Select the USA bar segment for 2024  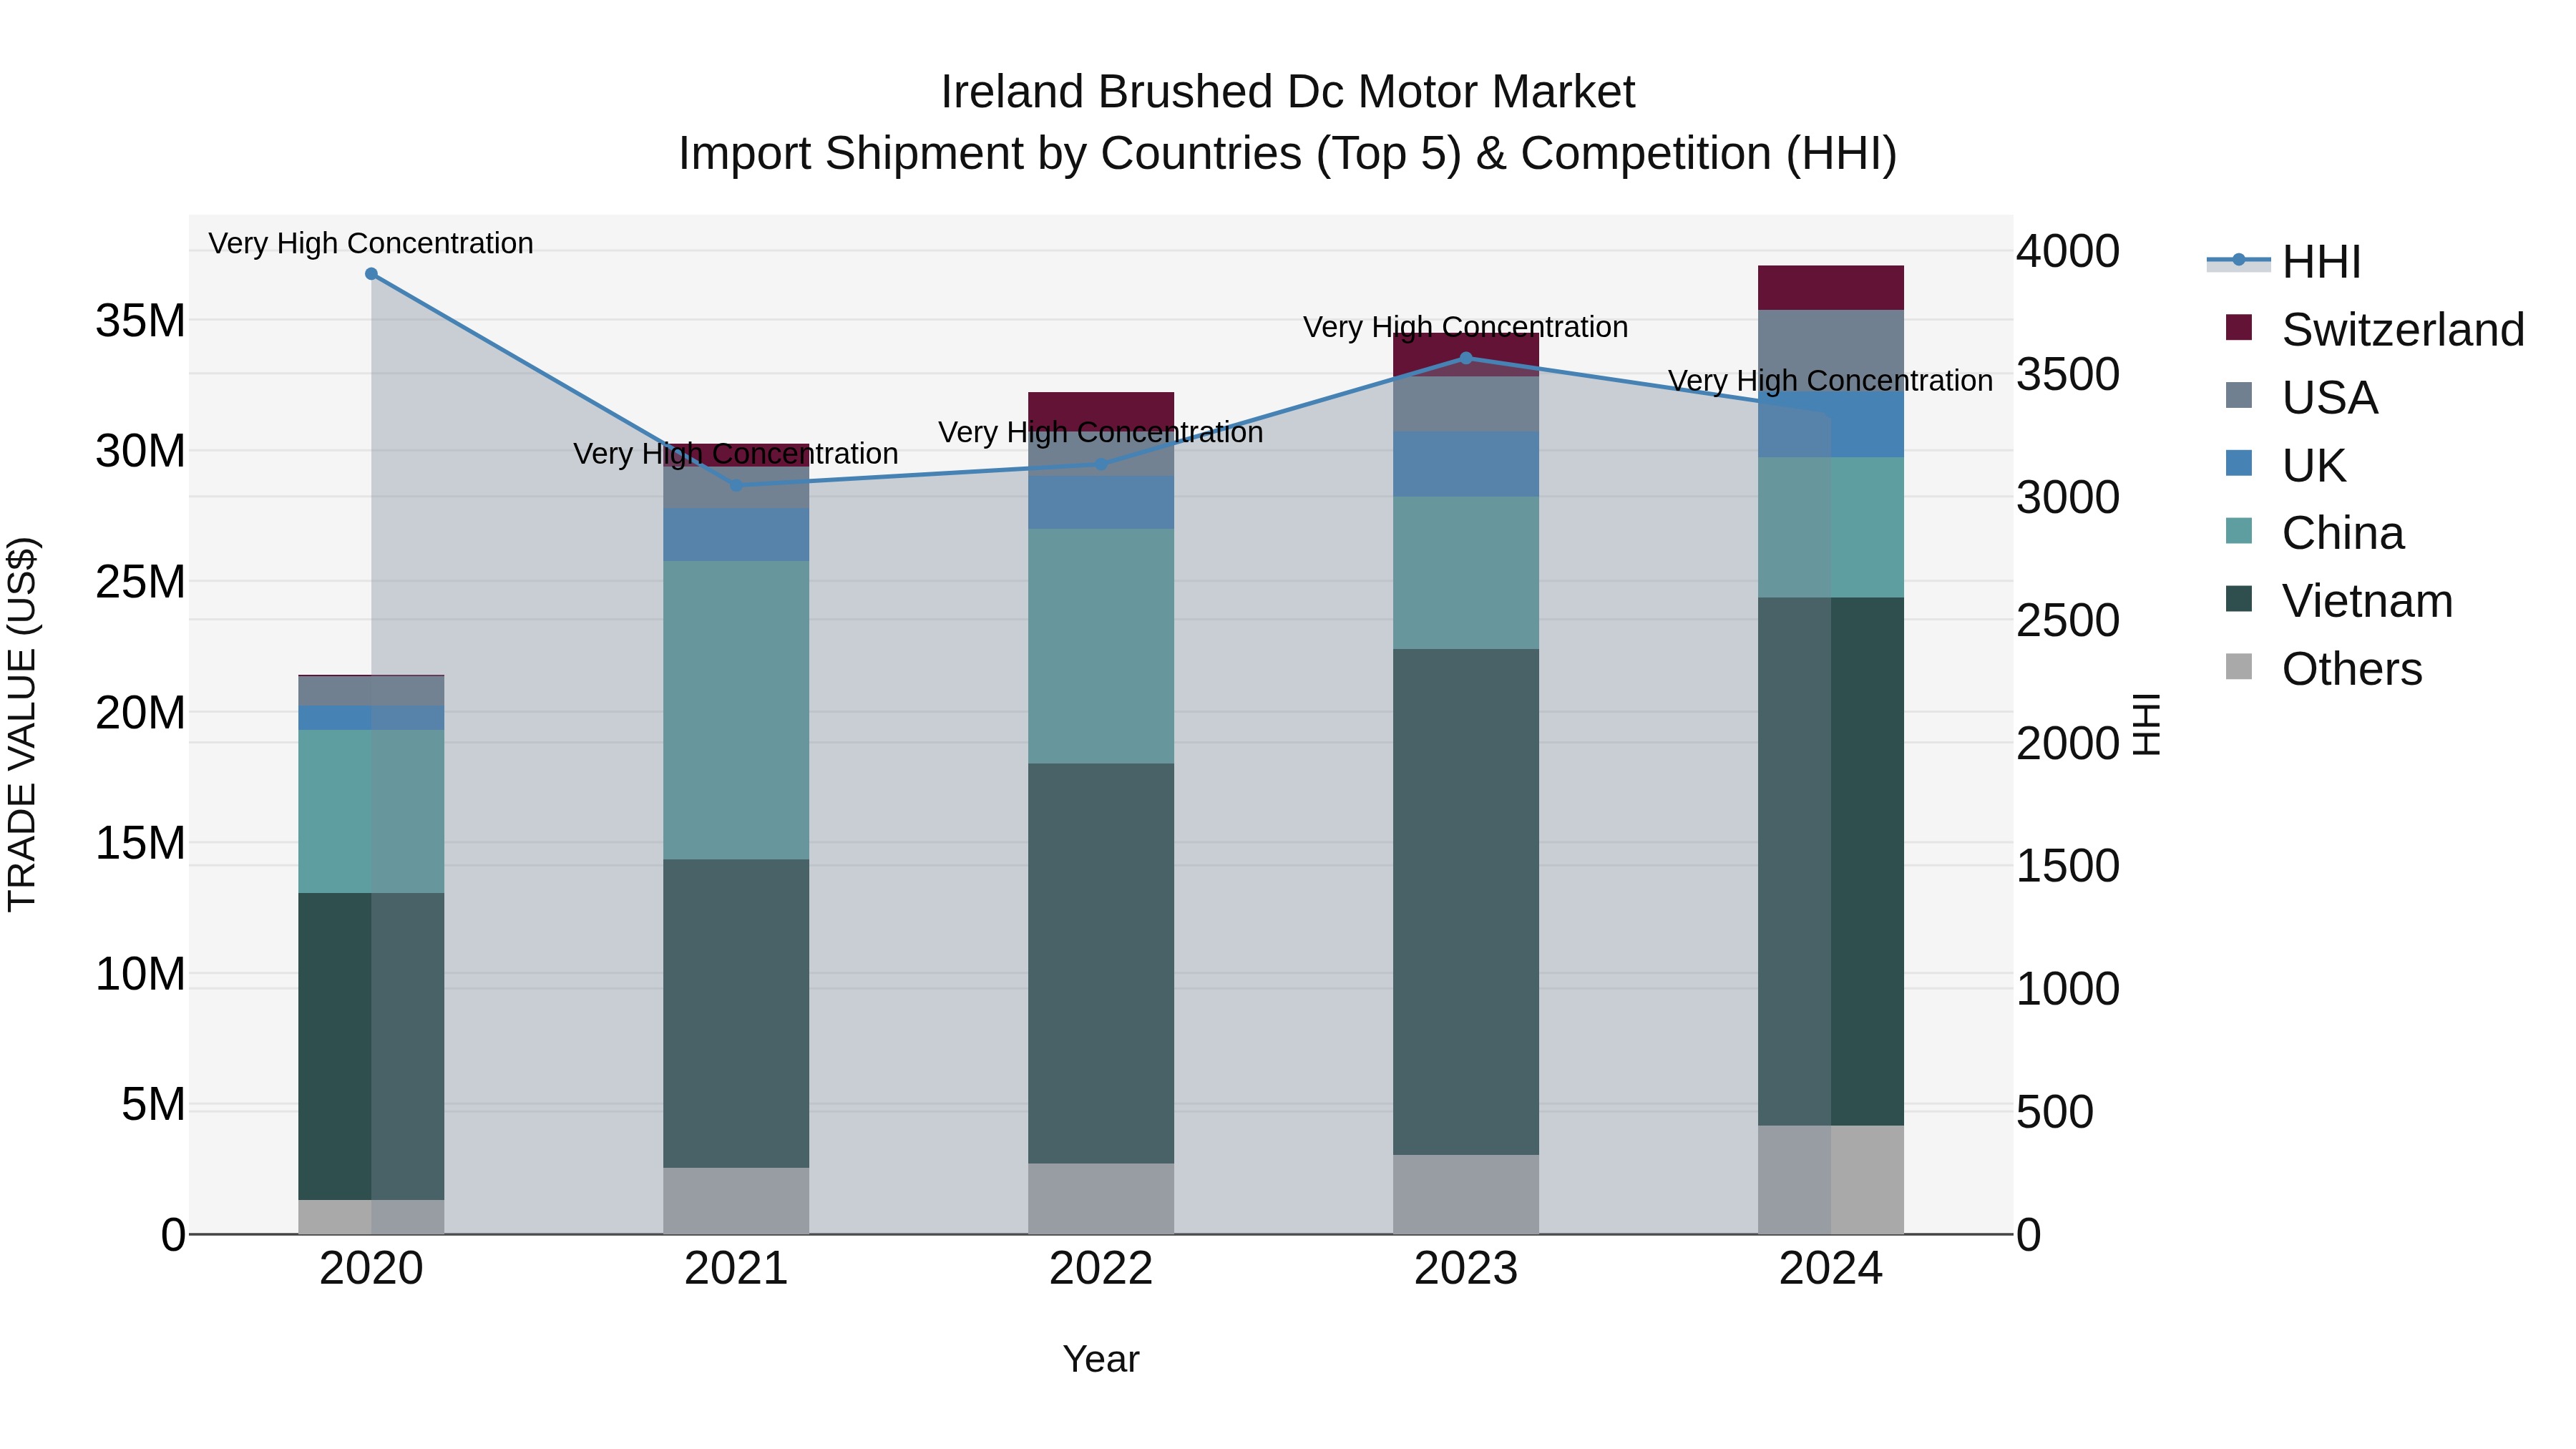(1831, 351)
